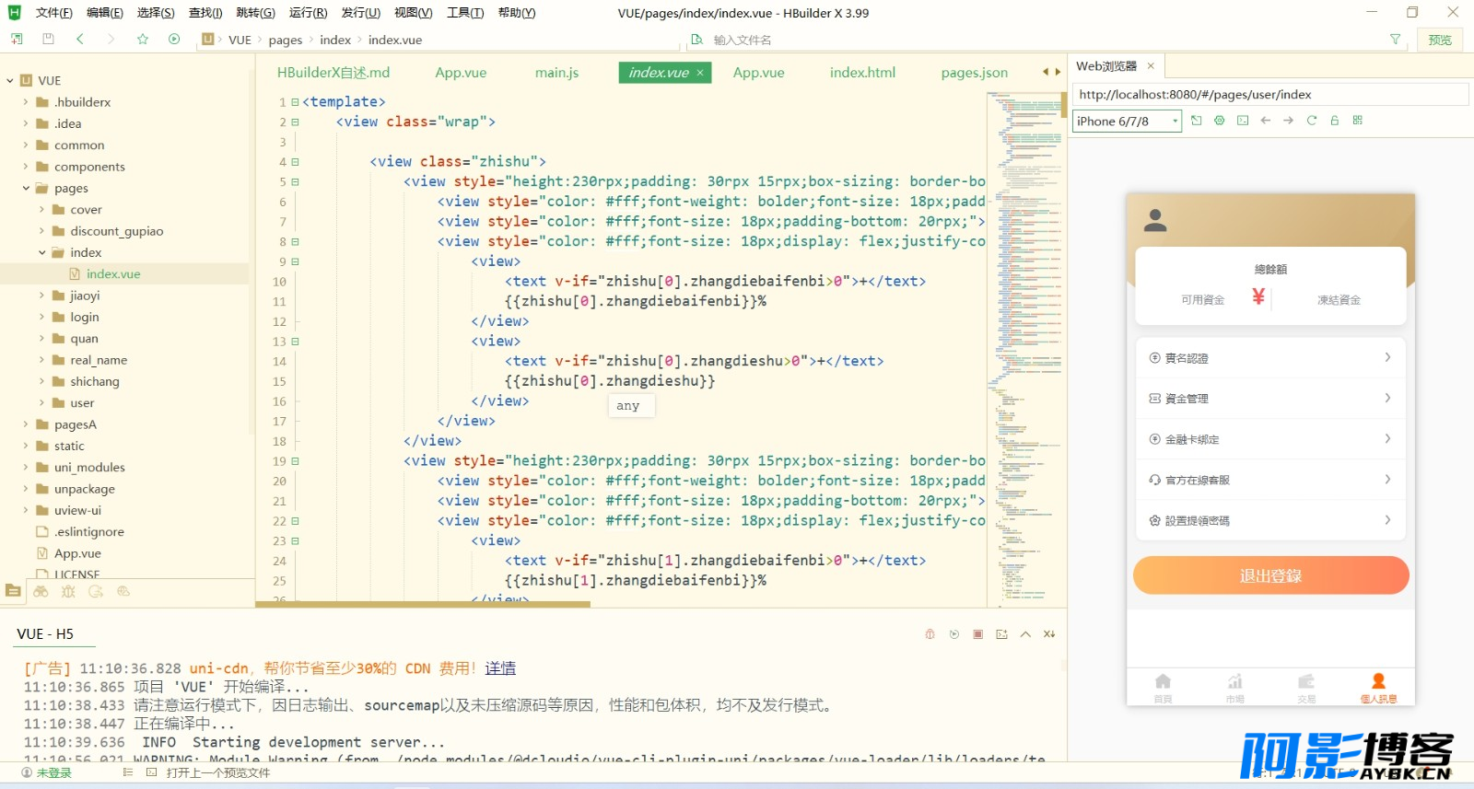The height and width of the screenshot is (789, 1474).
Task: Select index.vue in project tree
Action: pyautogui.click(x=113, y=273)
